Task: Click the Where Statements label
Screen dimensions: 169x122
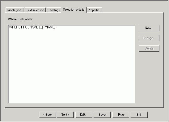Action: tap(20, 19)
